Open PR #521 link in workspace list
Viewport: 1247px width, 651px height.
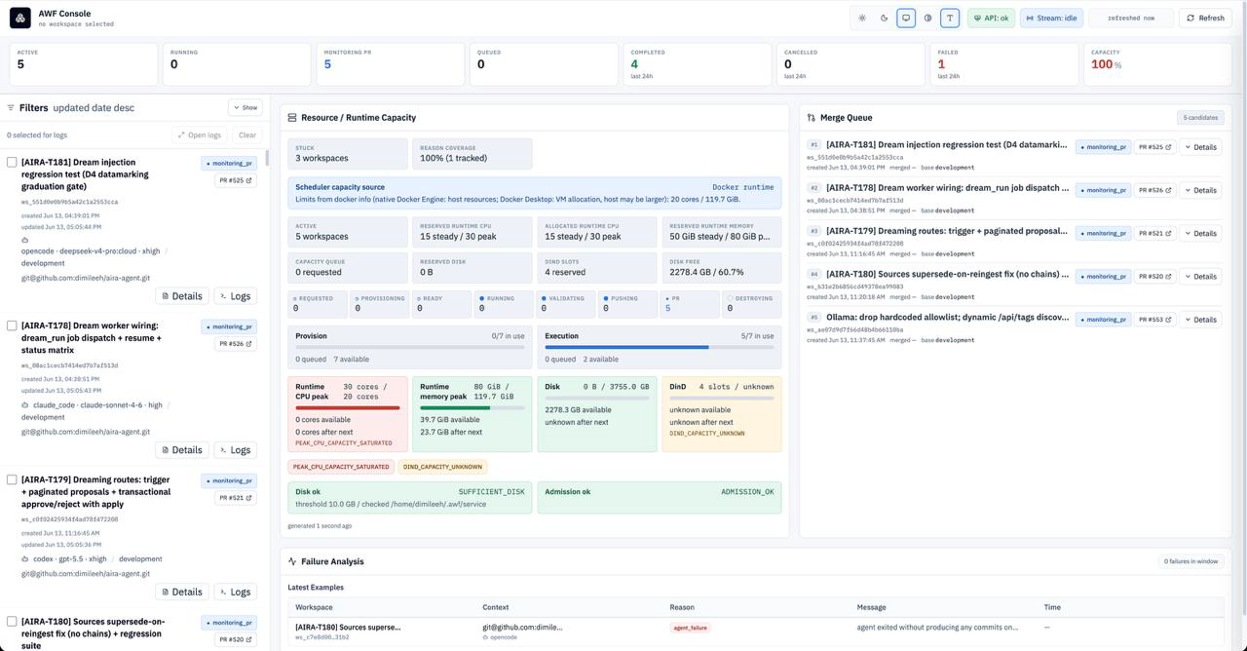coord(236,498)
